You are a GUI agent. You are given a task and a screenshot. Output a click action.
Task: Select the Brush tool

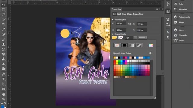click(x=3, y=40)
